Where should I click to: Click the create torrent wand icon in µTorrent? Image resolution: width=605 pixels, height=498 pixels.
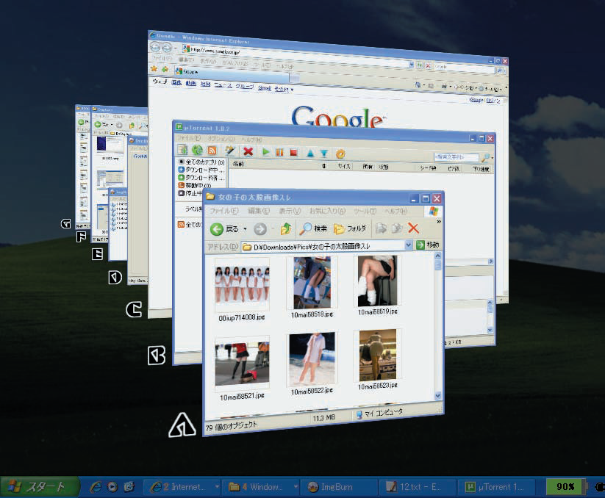[230, 151]
